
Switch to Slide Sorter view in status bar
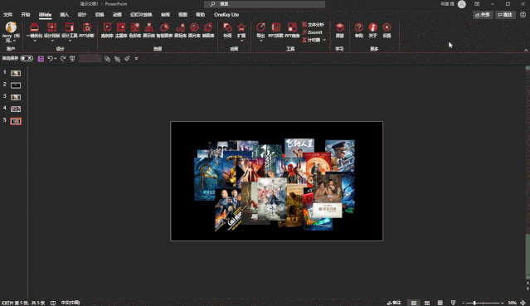[x=427, y=303]
